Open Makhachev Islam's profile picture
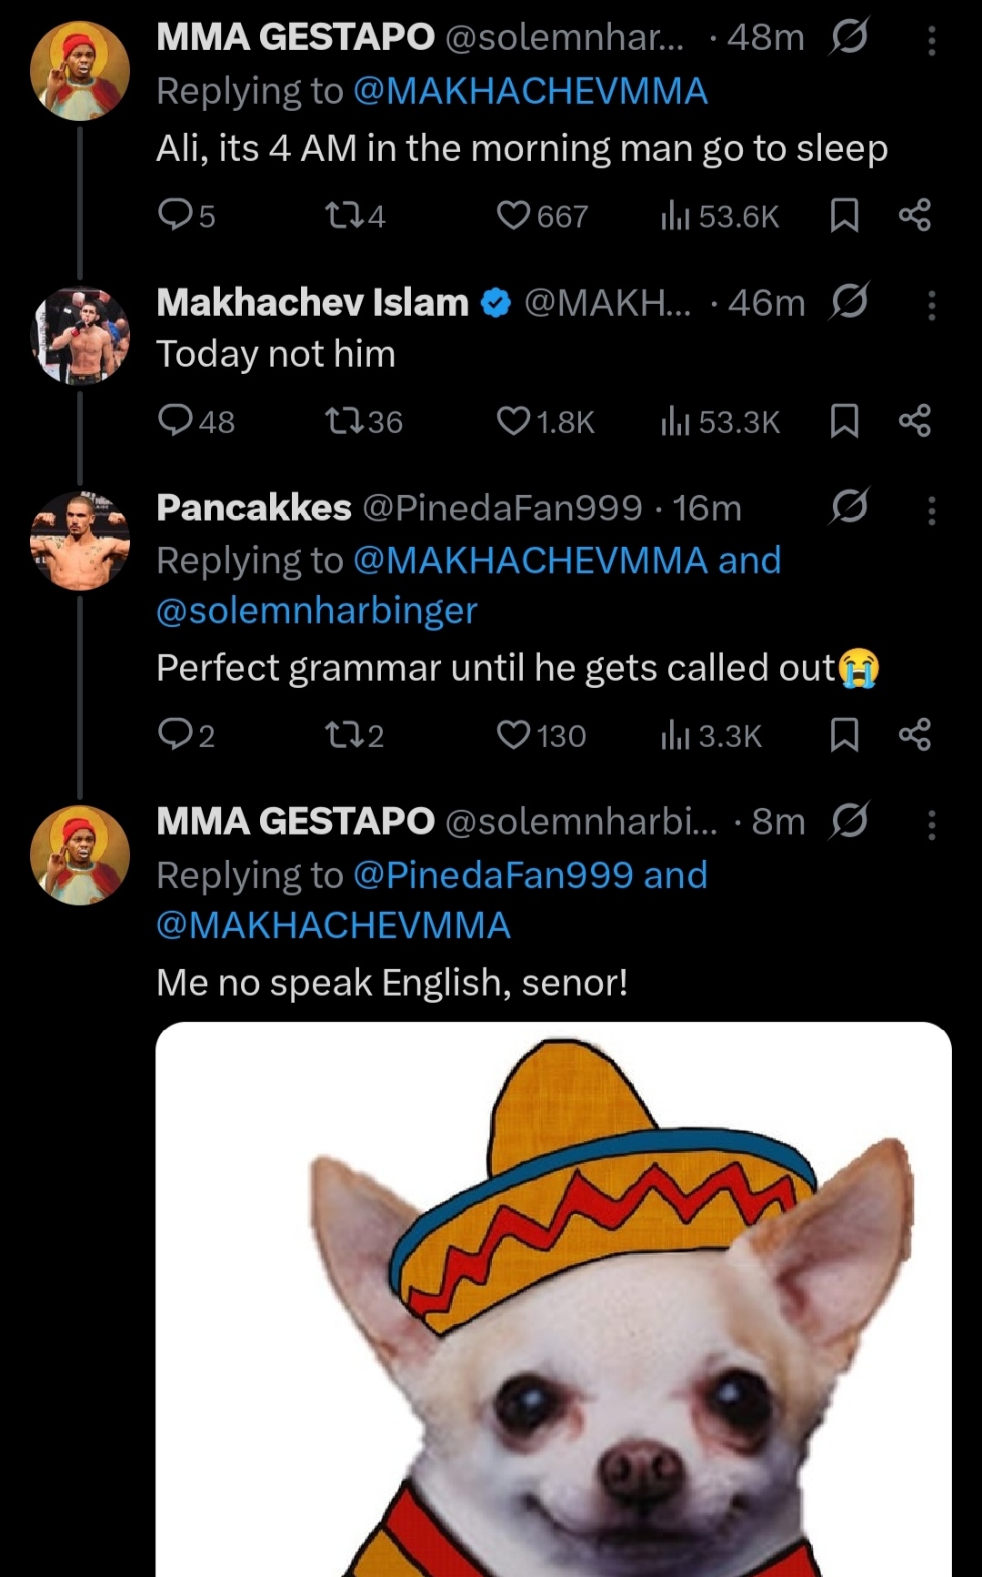 tap(80, 335)
